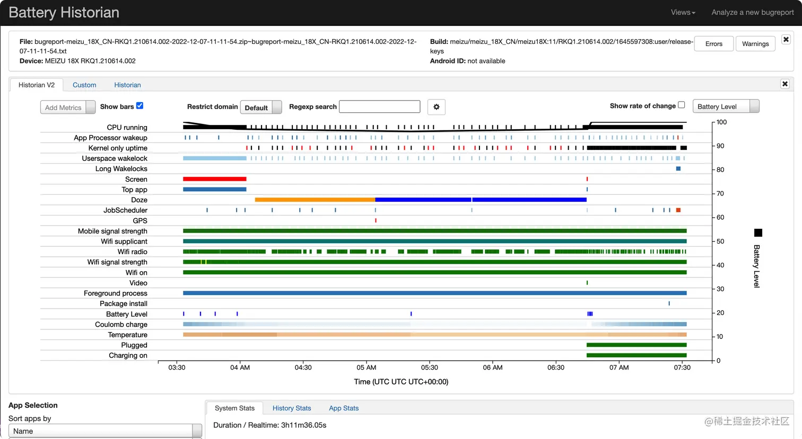Click the blue Top app bar
This screenshot has height=439, width=802.
215,189
